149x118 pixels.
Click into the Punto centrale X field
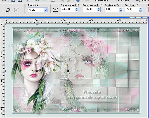tap(68, 9)
